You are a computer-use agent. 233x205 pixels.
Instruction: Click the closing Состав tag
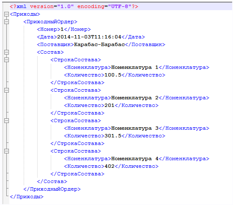click(52, 181)
